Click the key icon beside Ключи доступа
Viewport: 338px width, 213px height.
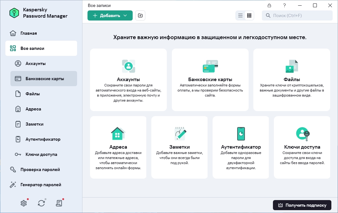point(18,154)
